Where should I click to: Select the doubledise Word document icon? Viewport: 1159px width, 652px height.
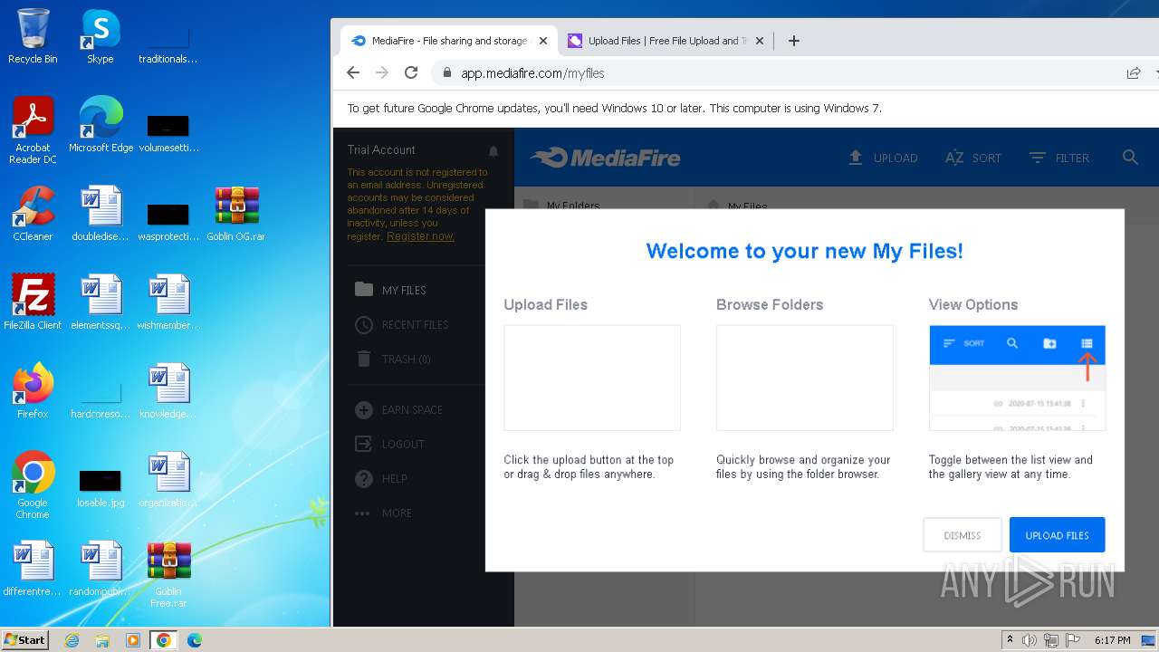pyautogui.click(x=101, y=214)
